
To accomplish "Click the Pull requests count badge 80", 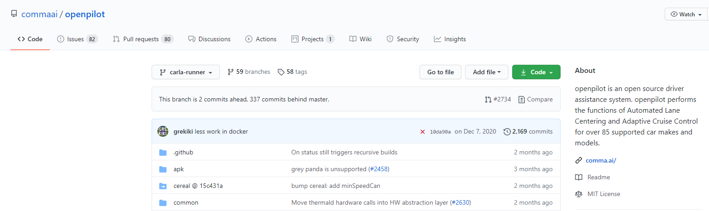I will pos(167,39).
